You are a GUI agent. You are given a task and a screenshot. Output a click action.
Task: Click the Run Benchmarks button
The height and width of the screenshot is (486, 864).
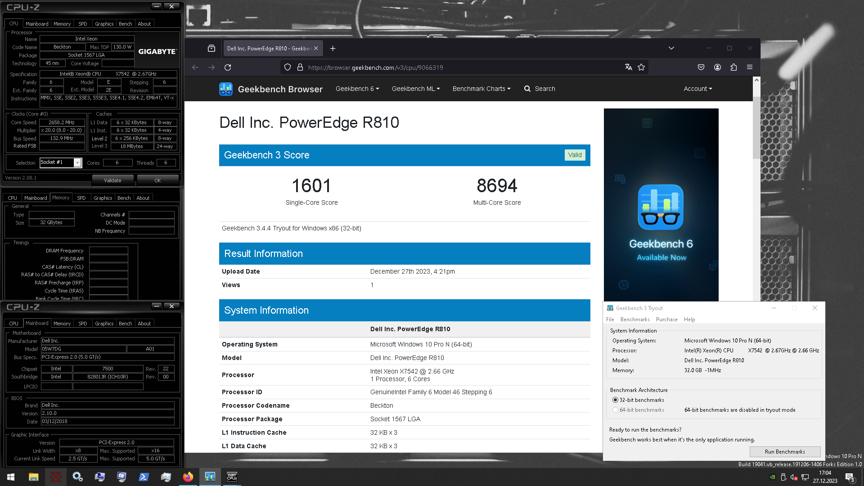(x=785, y=452)
